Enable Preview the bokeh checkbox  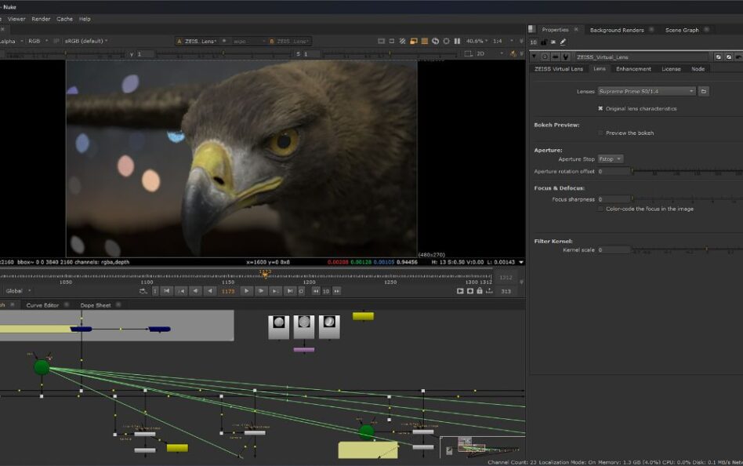click(x=600, y=133)
